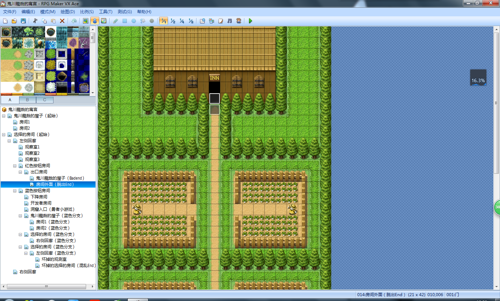Open the Database from the toolbar

tap(202, 21)
